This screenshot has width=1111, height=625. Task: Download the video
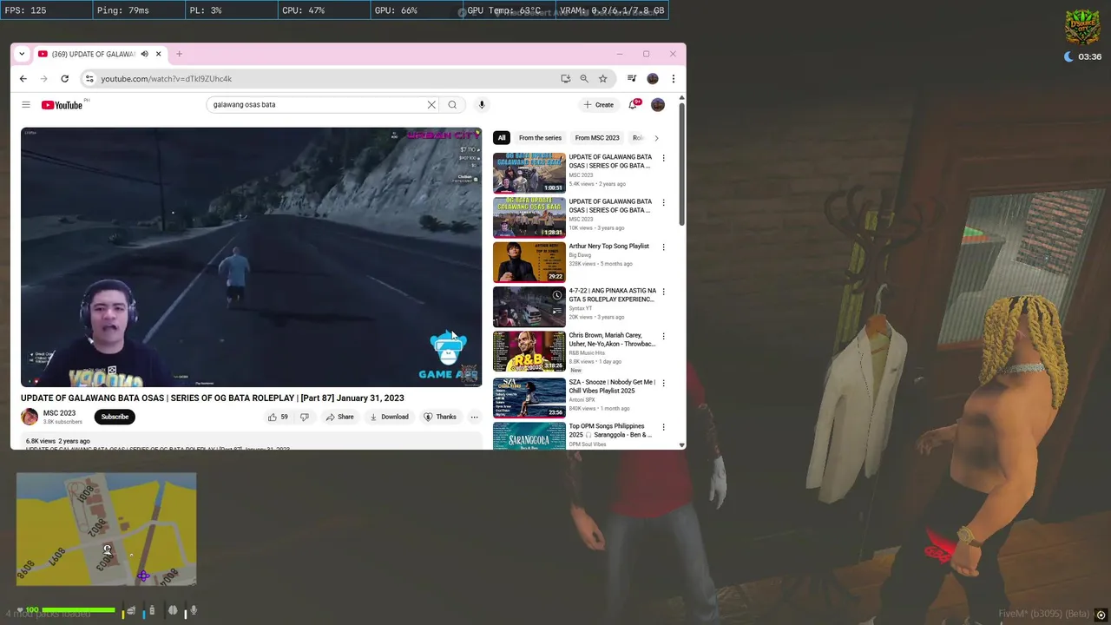(x=389, y=417)
